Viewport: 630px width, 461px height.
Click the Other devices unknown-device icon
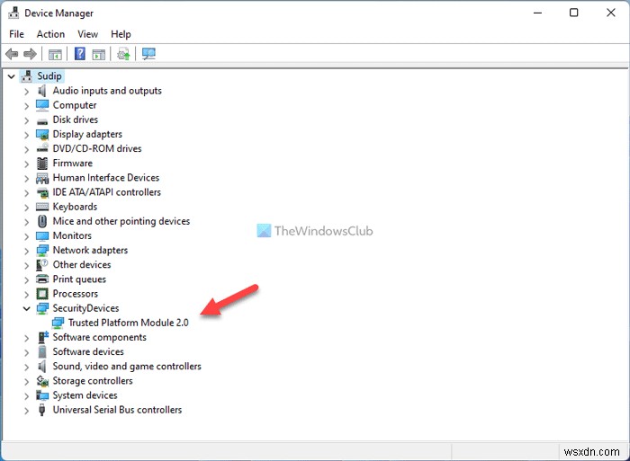coord(42,265)
